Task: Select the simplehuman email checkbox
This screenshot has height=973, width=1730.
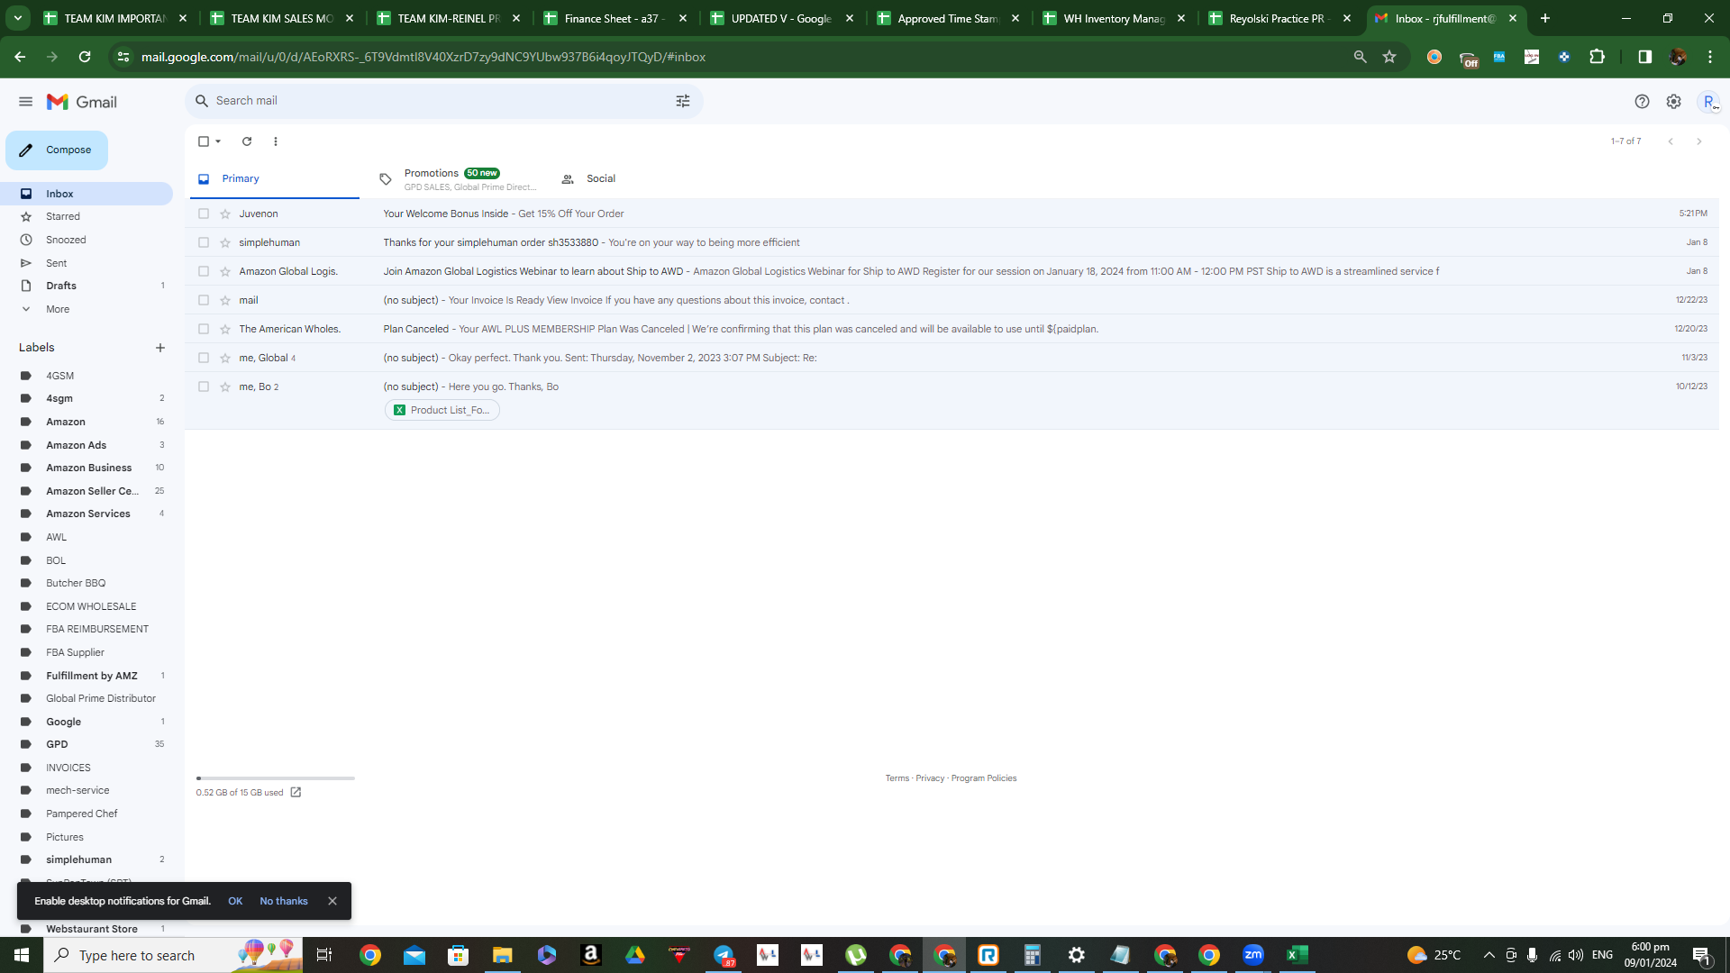Action: (204, 242)
